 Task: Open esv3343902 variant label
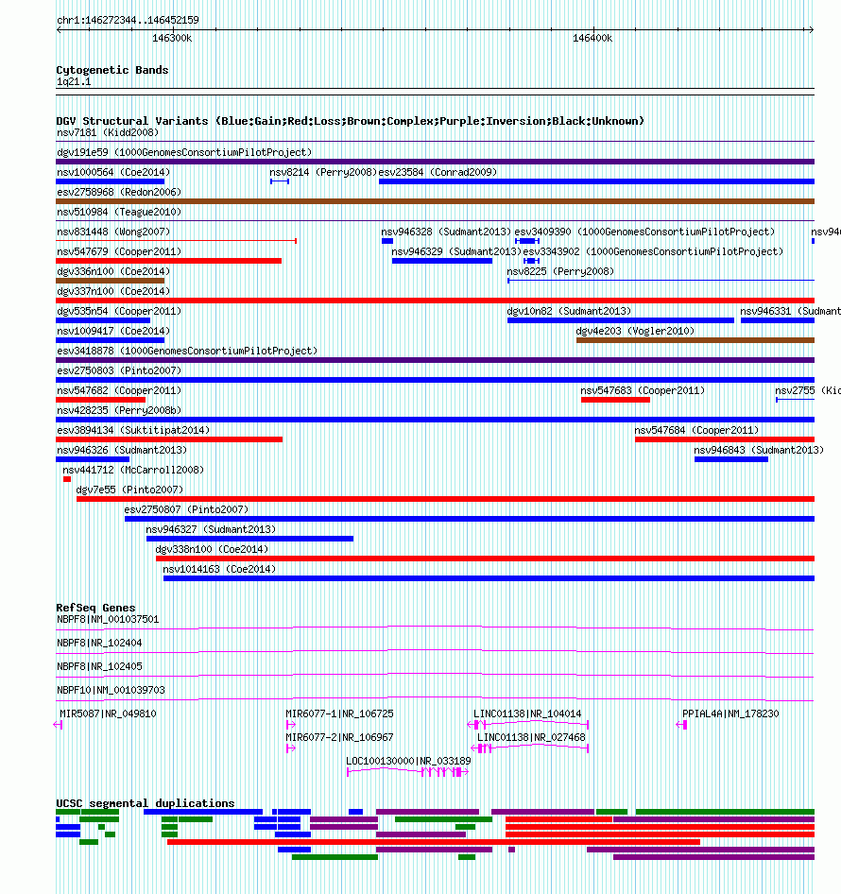coord(653,252)
